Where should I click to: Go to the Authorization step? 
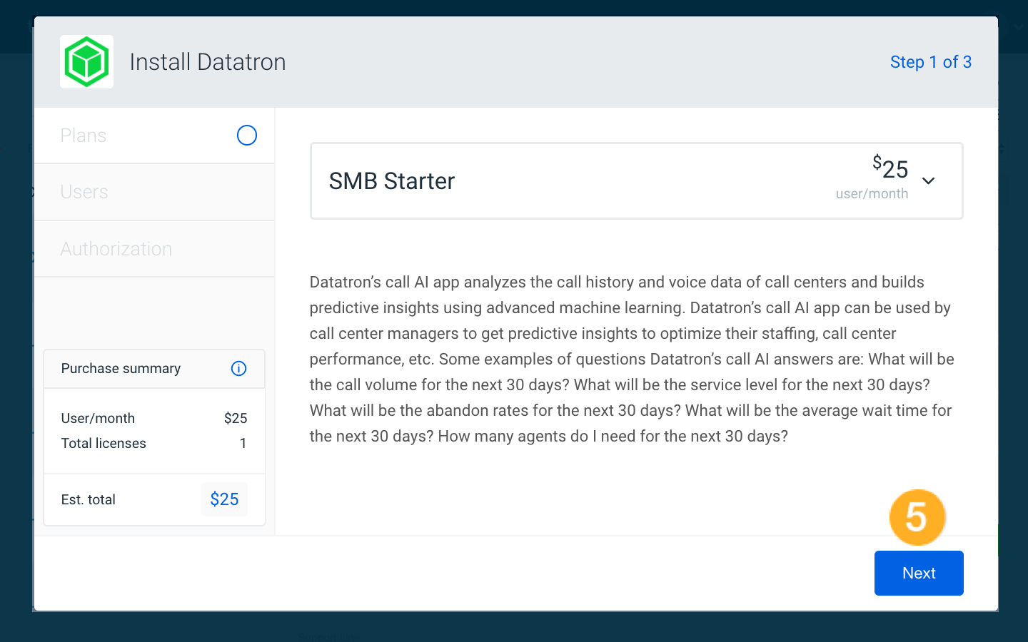pos(154,249)
